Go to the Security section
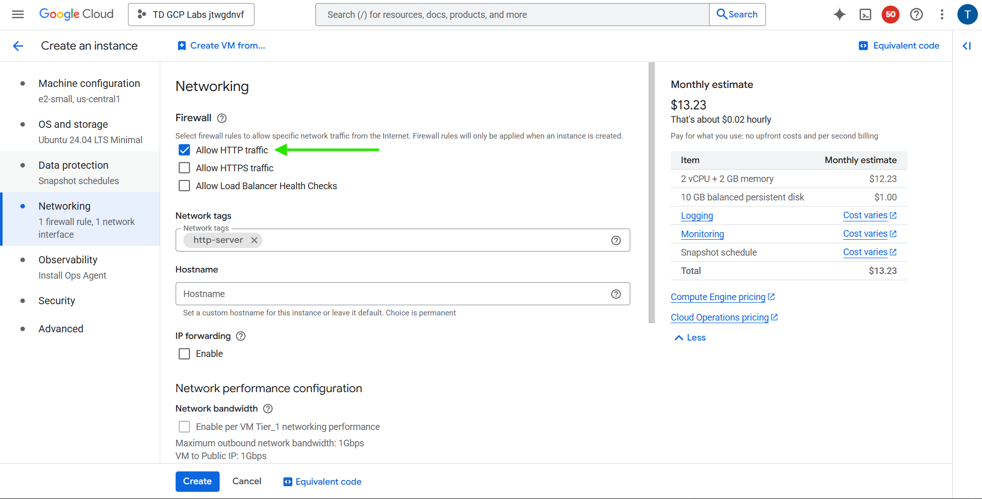982x499 pixels. pyautogui.click(x=57, y=301)
